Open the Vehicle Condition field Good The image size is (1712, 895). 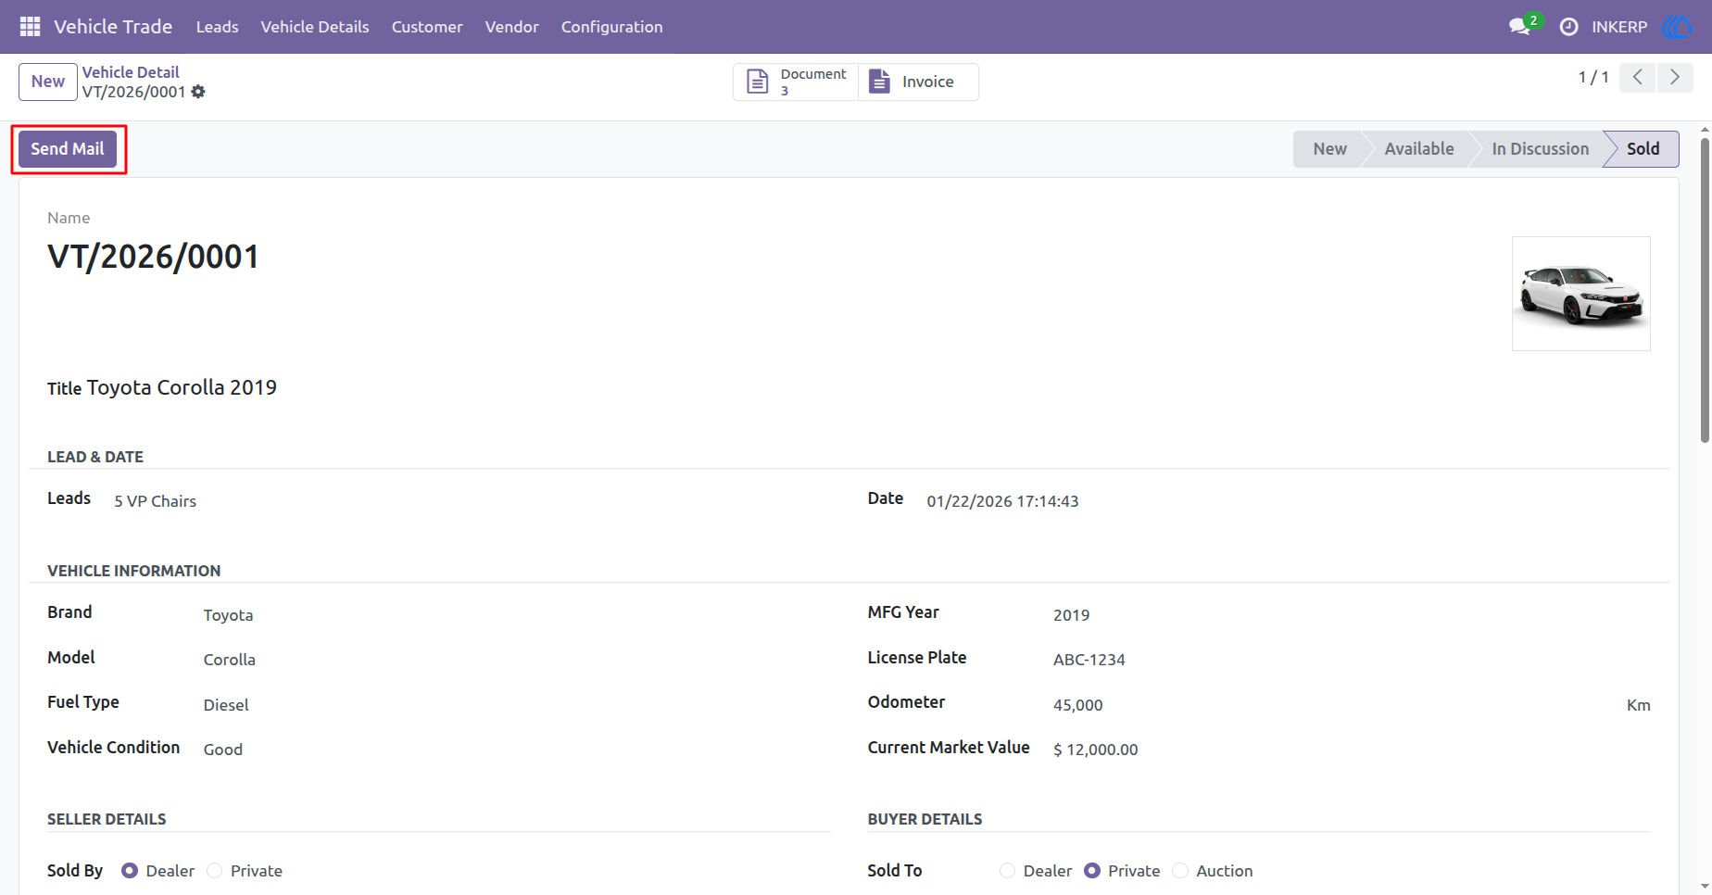click(x=223, y=750)
